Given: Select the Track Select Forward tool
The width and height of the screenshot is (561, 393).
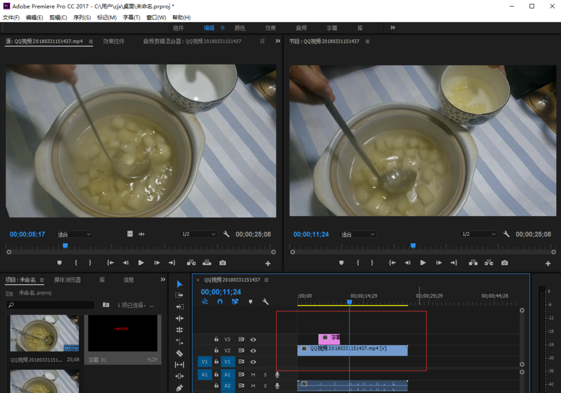Looking at the screenshot, I should click(180, 296).
